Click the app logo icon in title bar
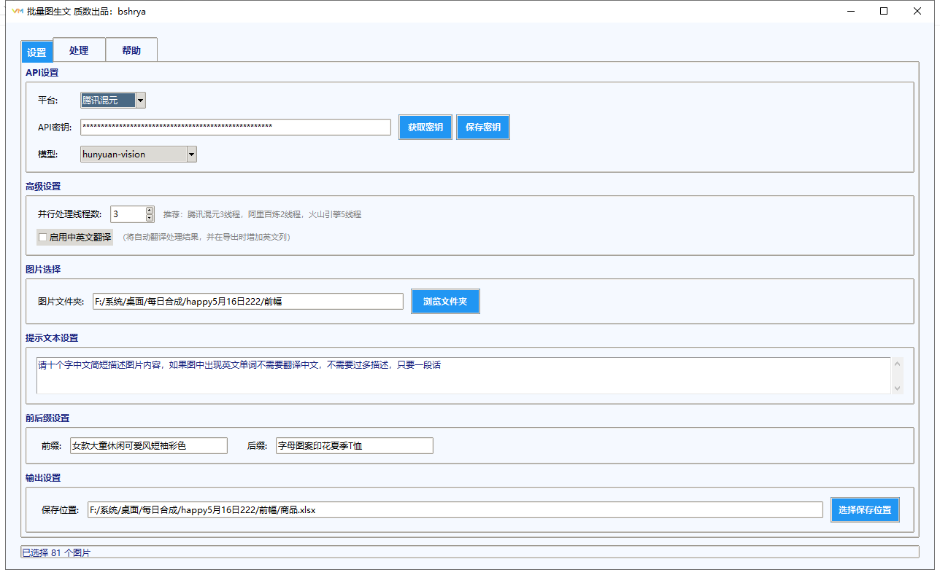 [x=18, y=11]
